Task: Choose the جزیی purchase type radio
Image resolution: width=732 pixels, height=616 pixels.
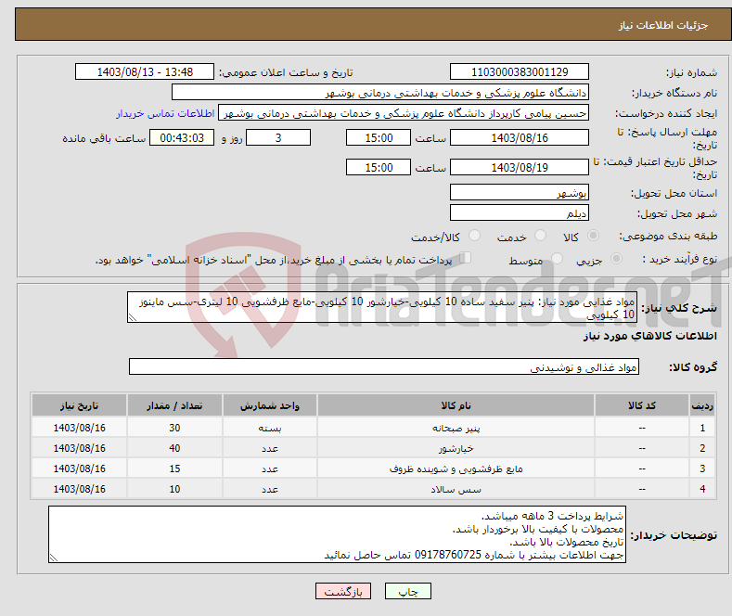Action: pyautogui.click(x=616, y=259)
